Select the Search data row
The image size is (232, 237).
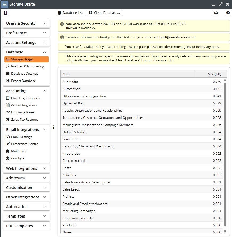click(x=142, y=139)
